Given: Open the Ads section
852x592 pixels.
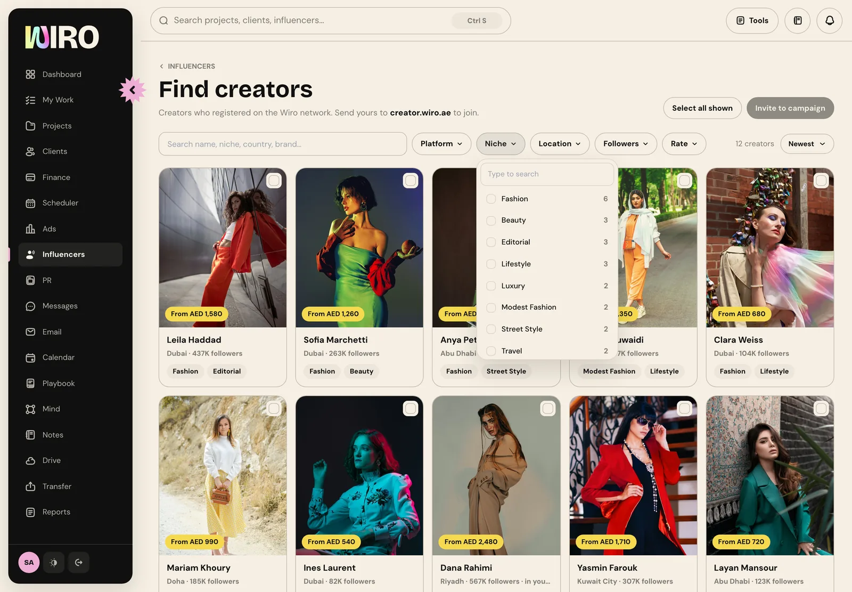Looking at the screenshot, I should tap(70, 229).
